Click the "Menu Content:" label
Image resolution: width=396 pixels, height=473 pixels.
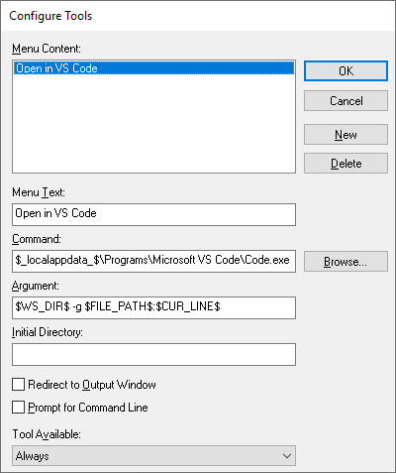[x=47, y=49]
